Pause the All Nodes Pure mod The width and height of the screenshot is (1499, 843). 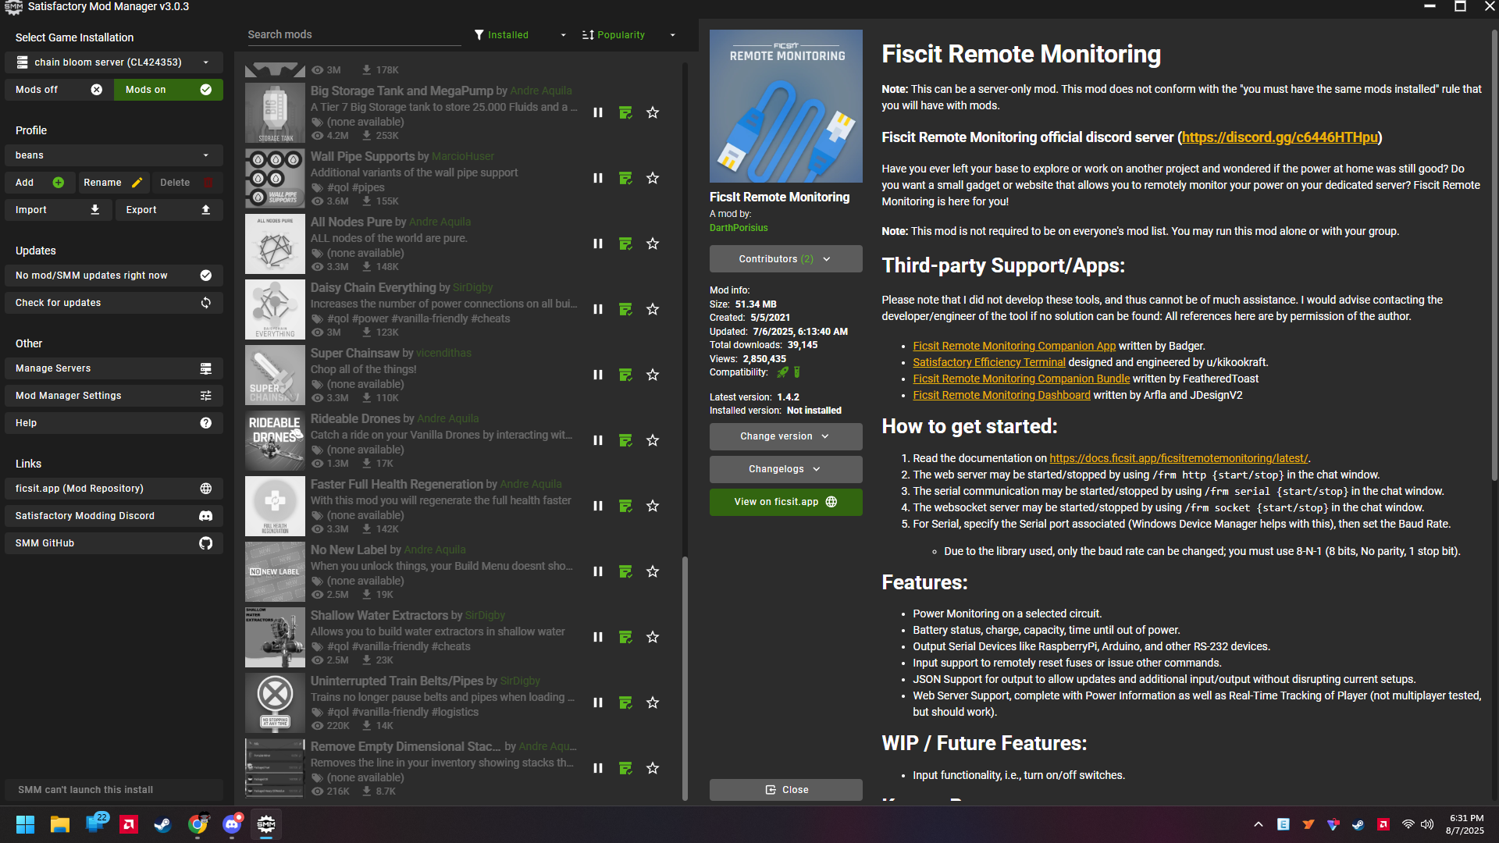click(x=598, y=244)
